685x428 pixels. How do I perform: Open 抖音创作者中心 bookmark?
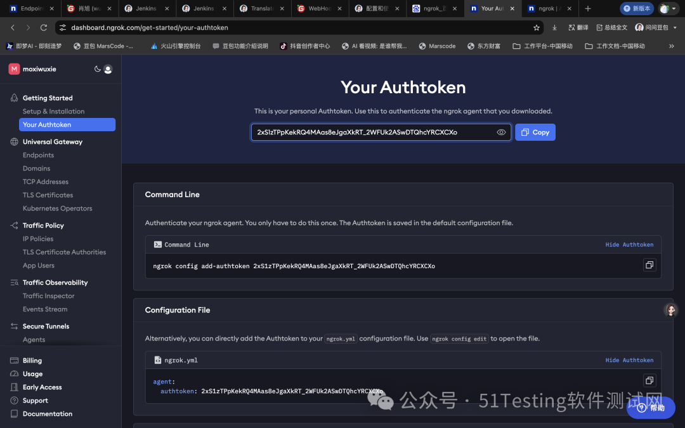305,46
